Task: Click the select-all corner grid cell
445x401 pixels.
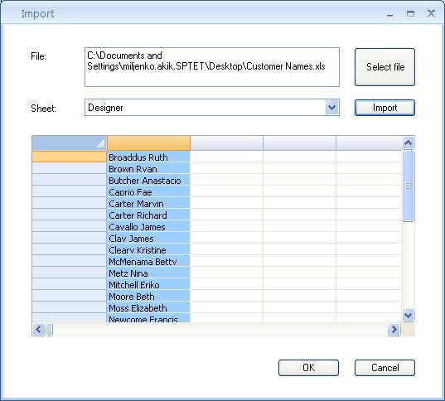Action: pos(70,143)
